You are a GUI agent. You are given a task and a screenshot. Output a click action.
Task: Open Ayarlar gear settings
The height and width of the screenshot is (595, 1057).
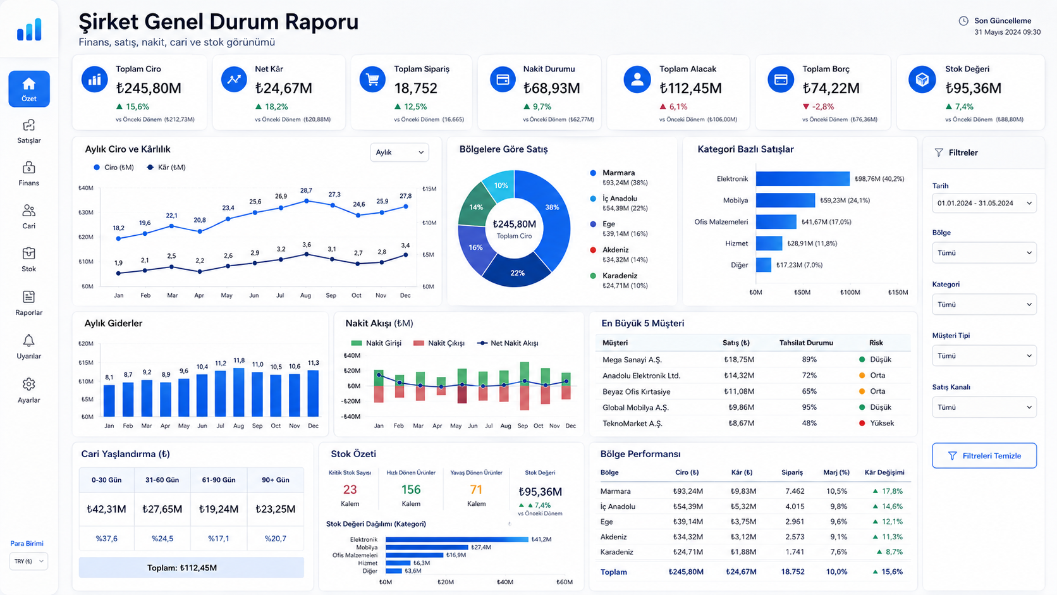29,391
